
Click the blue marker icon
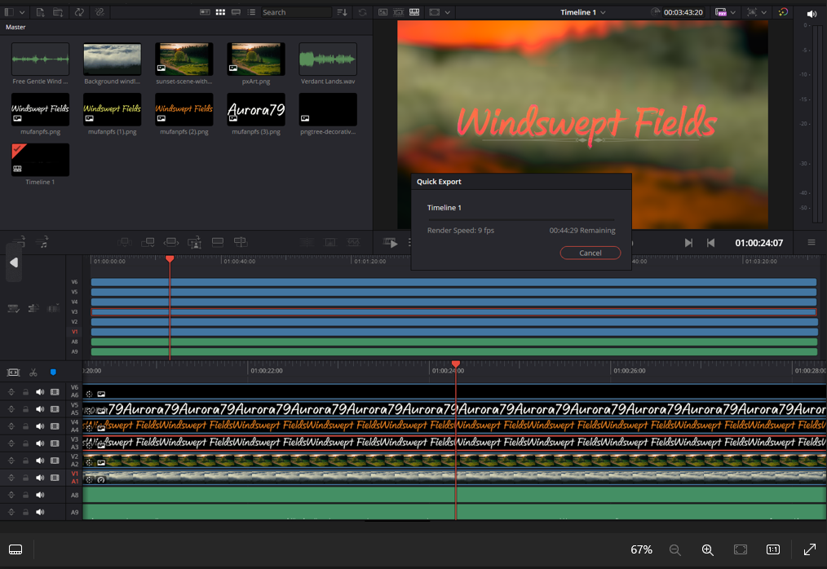click(x=53, y=373)
